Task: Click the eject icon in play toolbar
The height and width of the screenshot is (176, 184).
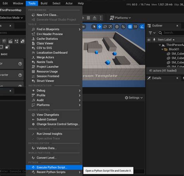Action: [95, 18]
